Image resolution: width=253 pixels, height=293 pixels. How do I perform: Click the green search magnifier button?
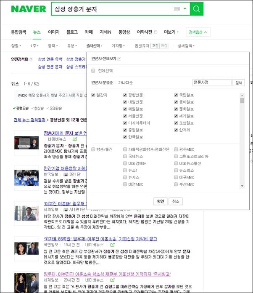[x=196, y=9]
